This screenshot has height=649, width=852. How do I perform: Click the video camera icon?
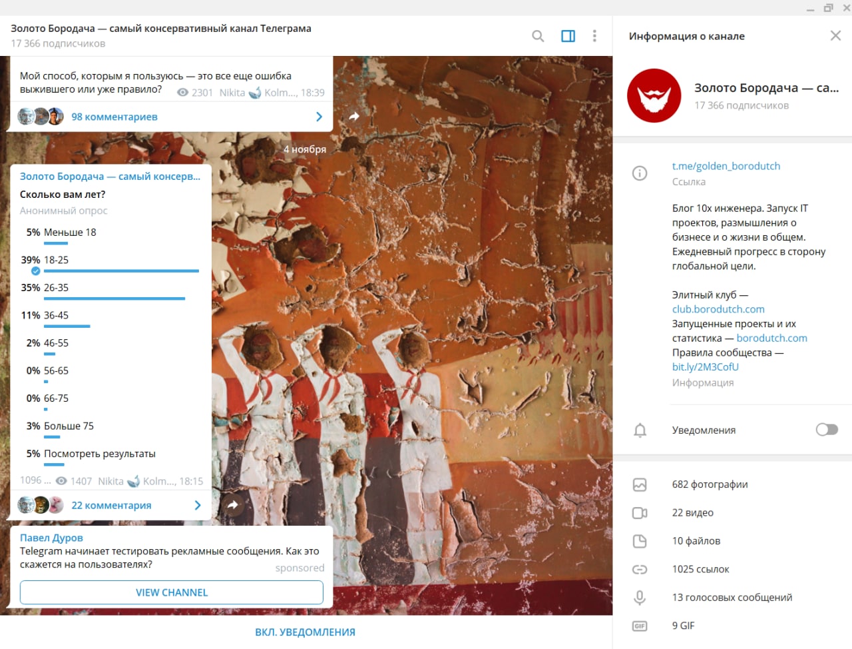pos(640,513)
